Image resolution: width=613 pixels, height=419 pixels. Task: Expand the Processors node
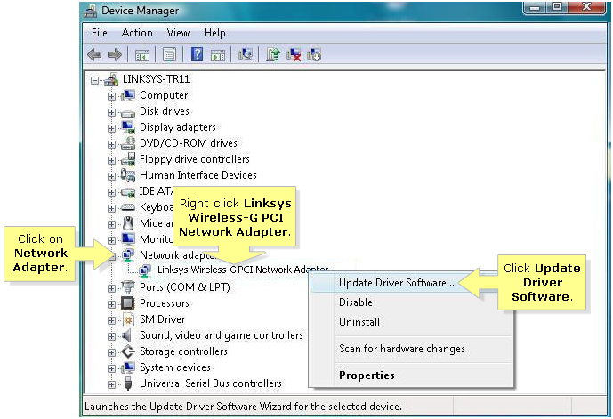[x=111, y=304]
